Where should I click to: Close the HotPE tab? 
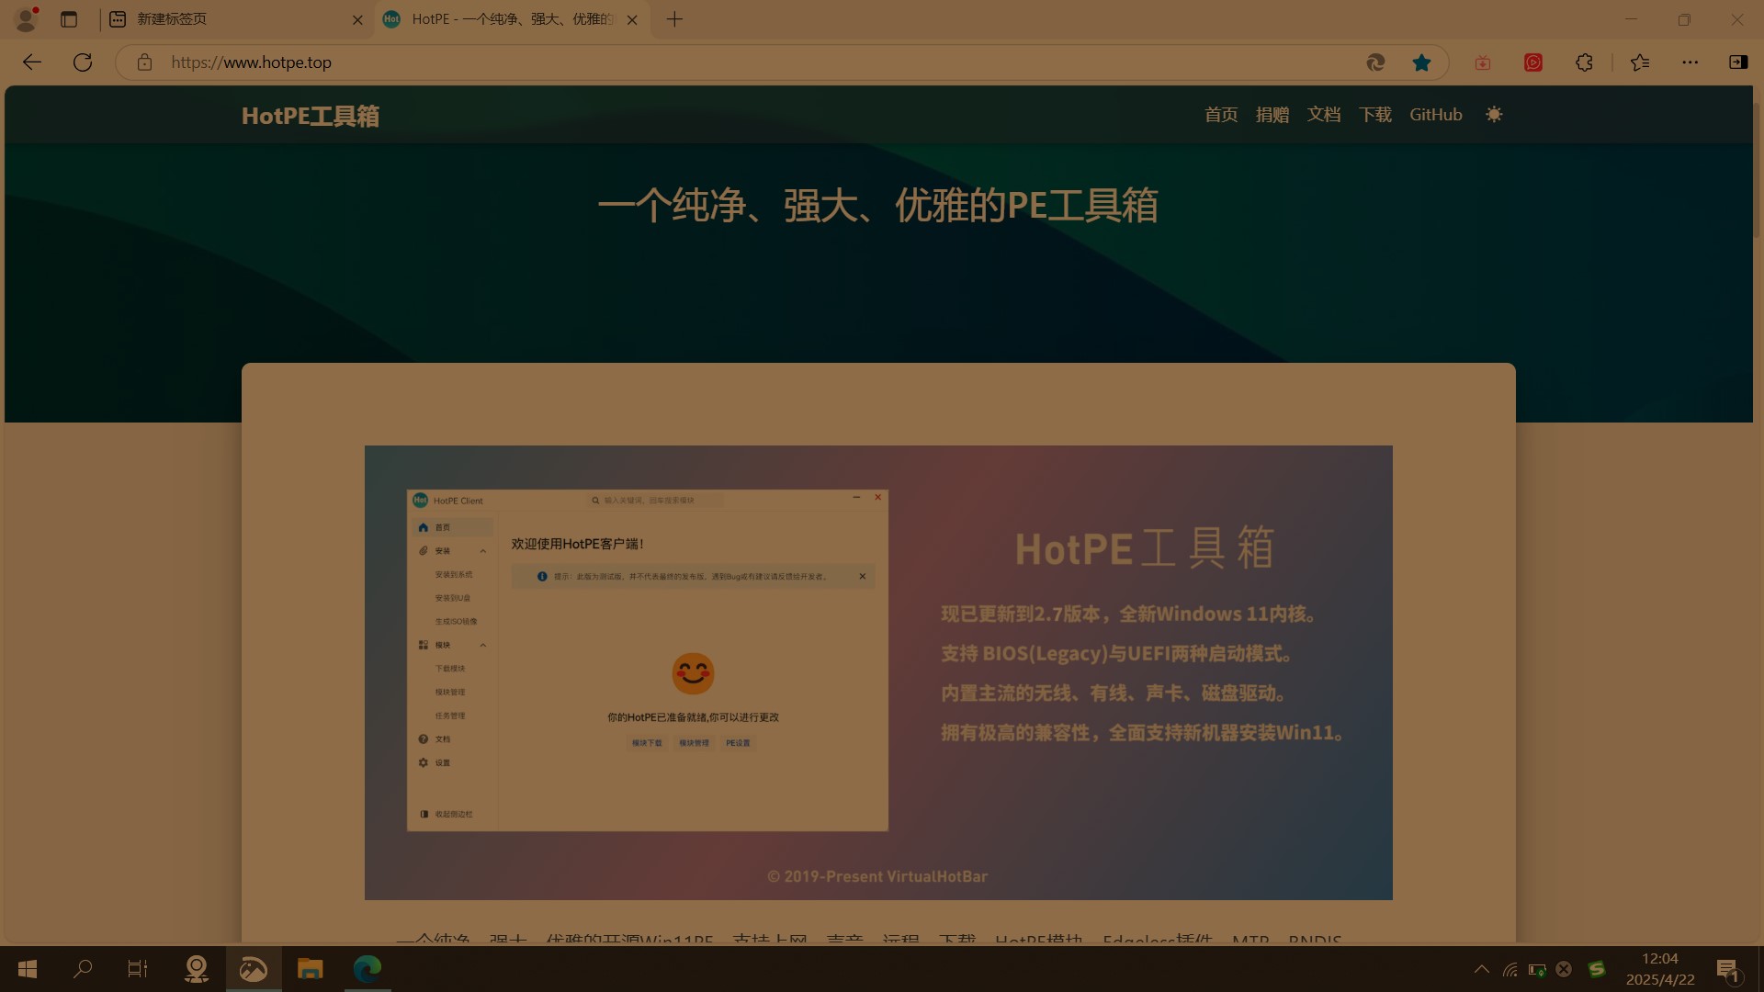[632, 19]
